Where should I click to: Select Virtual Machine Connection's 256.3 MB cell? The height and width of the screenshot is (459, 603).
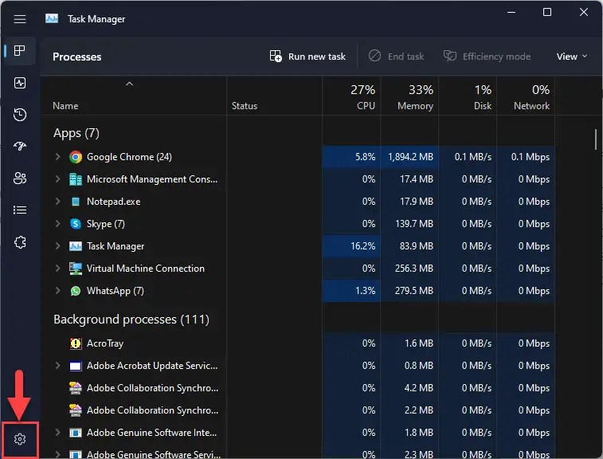(x=409, y=269)
